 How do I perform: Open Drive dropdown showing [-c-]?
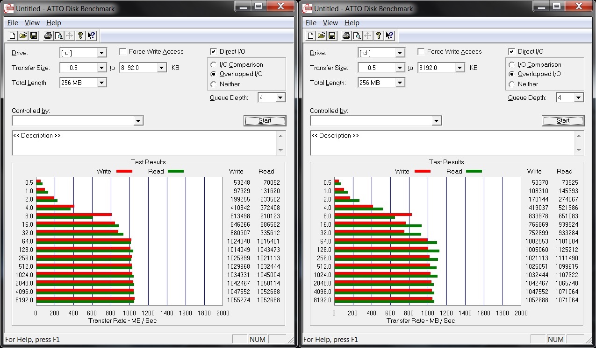pyautogui.click(x=101, y=53)
